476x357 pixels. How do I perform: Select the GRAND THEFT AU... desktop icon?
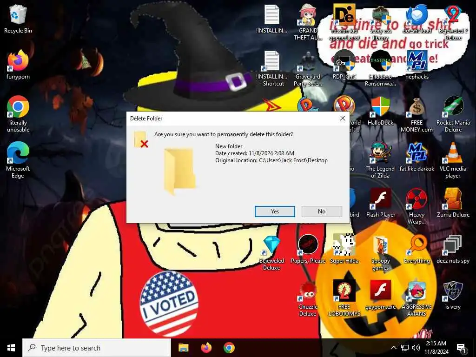(x=308, y=22)
